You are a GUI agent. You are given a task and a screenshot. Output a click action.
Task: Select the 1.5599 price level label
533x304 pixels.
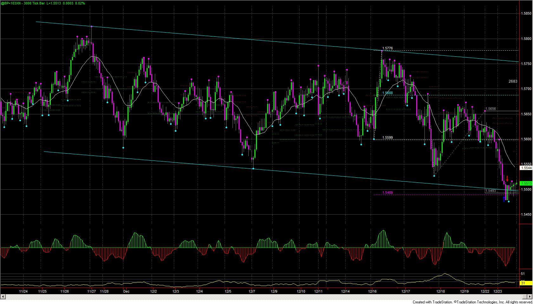[x=387, y=137]
